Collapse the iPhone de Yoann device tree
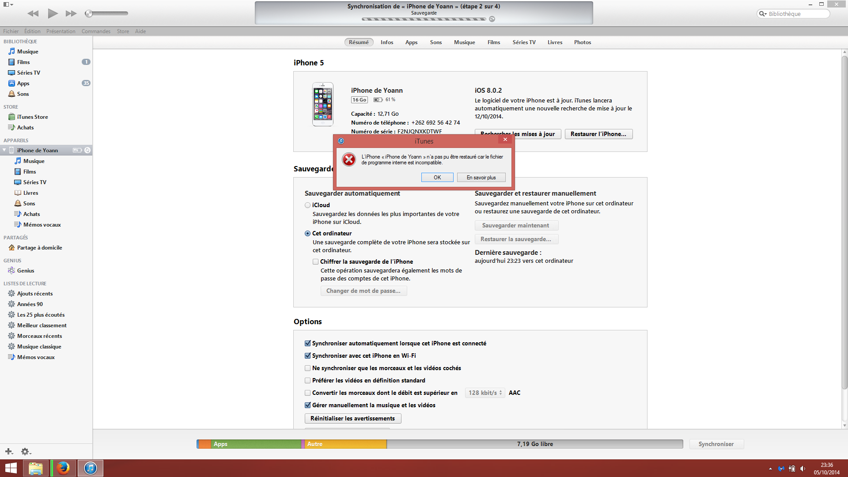The width and height of the screenshot is (848, 477). [x=4, y=151]
